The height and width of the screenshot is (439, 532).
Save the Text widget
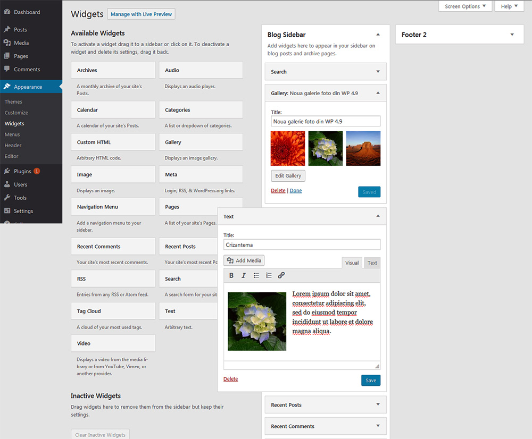pos(371,381)
